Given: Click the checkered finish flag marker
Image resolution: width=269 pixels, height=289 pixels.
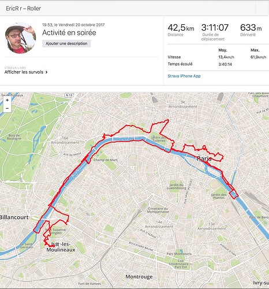Looking at the screenshot, I should click(x=57, y=244).
